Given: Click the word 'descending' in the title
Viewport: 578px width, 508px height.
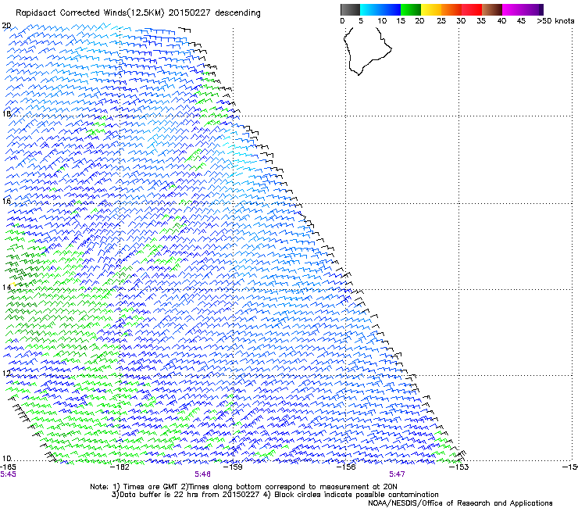Looking at the screenshot, I should point(237,13).
